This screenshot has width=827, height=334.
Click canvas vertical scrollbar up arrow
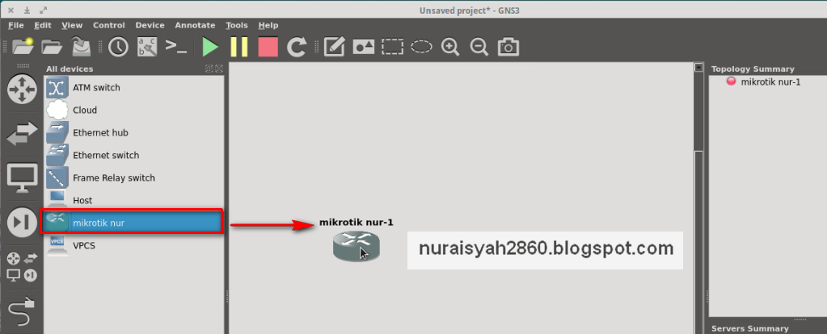coord(698,67)
